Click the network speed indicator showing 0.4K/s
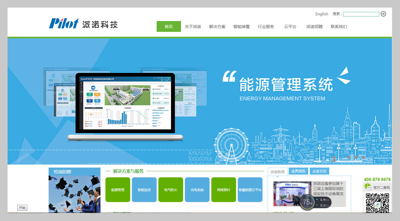 pyautogui.click(x=323, y=200)
